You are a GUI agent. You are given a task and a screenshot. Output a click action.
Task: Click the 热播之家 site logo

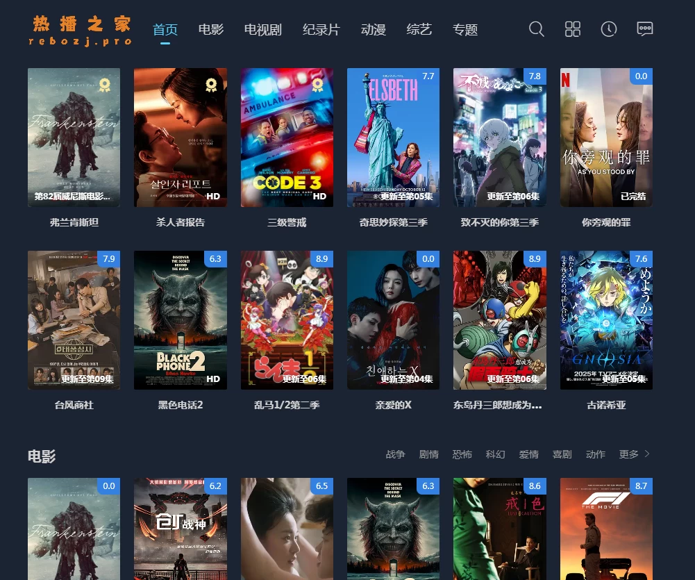[81, 31]
